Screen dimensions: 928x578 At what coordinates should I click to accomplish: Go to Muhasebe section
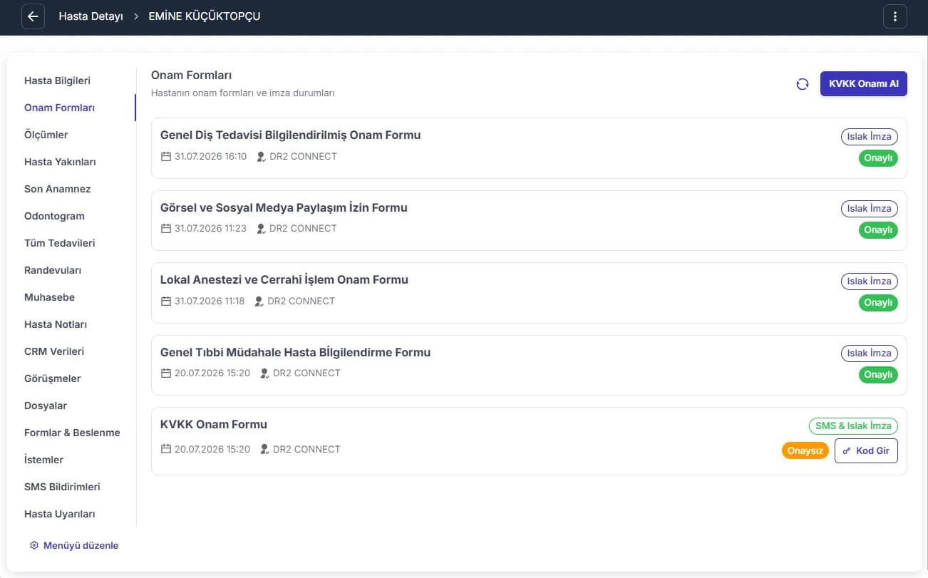[x=49, y=297]
